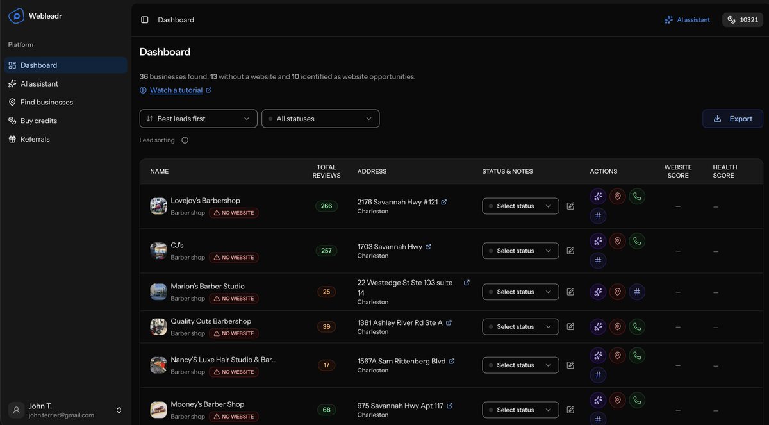Open Buy credits in the sidebar
Image resolution: width=769 pixels, height=425 pixels.
pos(65,121)
